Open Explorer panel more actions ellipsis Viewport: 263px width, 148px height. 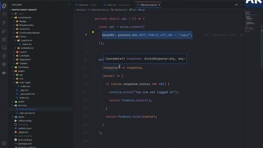tap(69, 5)
